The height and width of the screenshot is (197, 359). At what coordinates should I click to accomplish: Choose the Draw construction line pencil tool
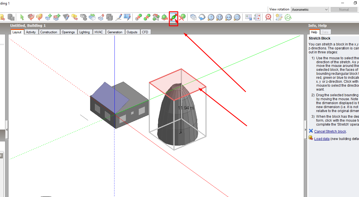pos(119,17)
